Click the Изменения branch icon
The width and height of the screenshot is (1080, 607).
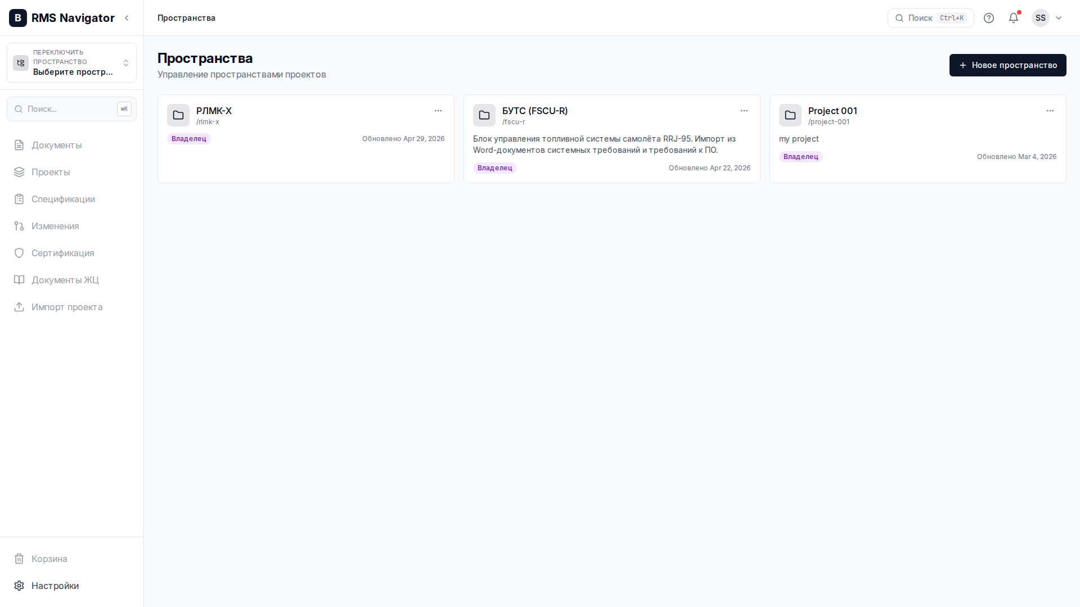click(19, 226)
